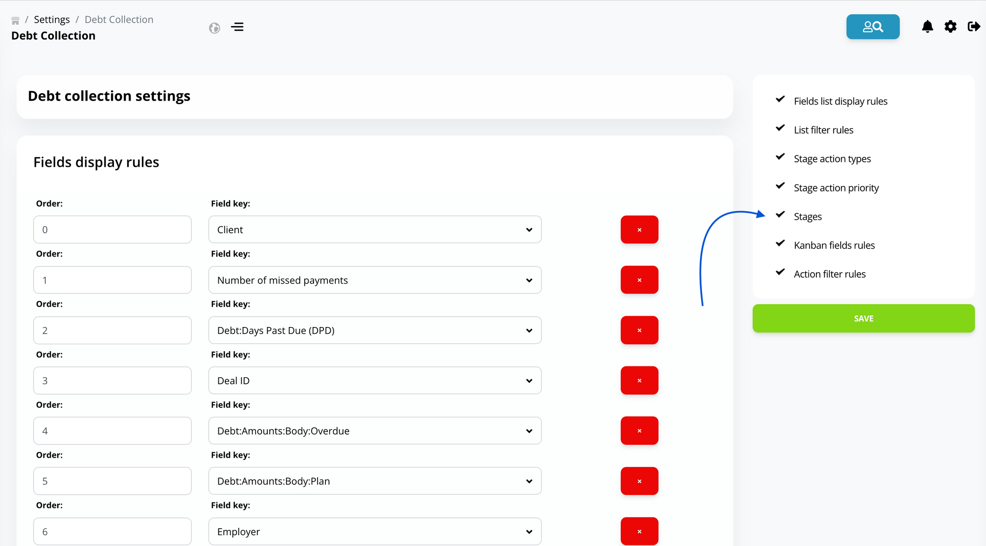Open Stage action types section
Image resolution: width=986 pixels, height=546 pixels.
click(x=832, y=159)
